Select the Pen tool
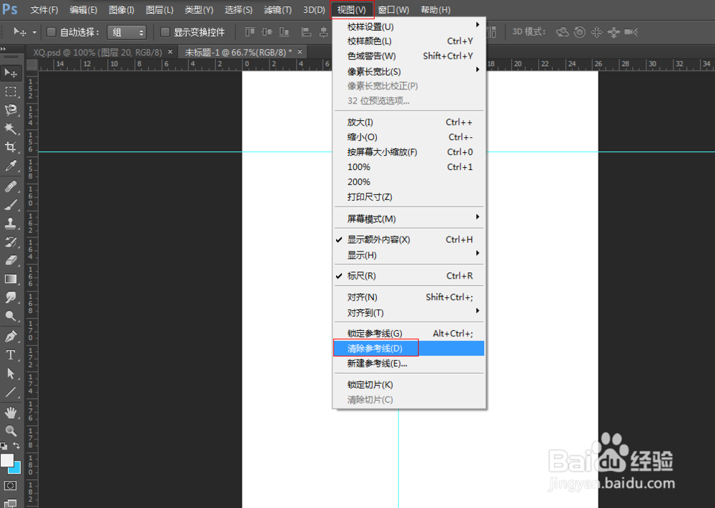 [11, 337]
